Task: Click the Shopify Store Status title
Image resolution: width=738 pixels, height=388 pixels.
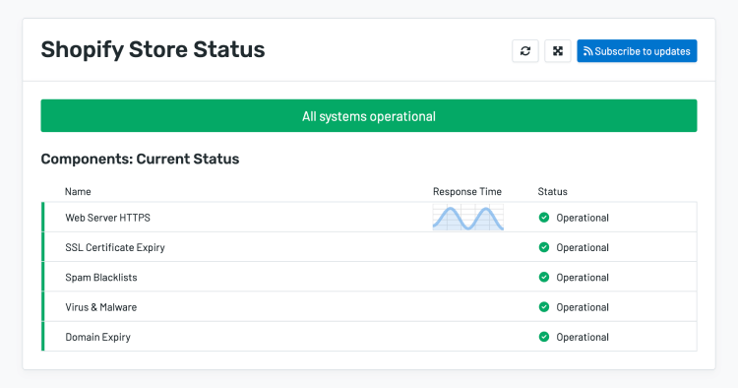Action: 153,50
